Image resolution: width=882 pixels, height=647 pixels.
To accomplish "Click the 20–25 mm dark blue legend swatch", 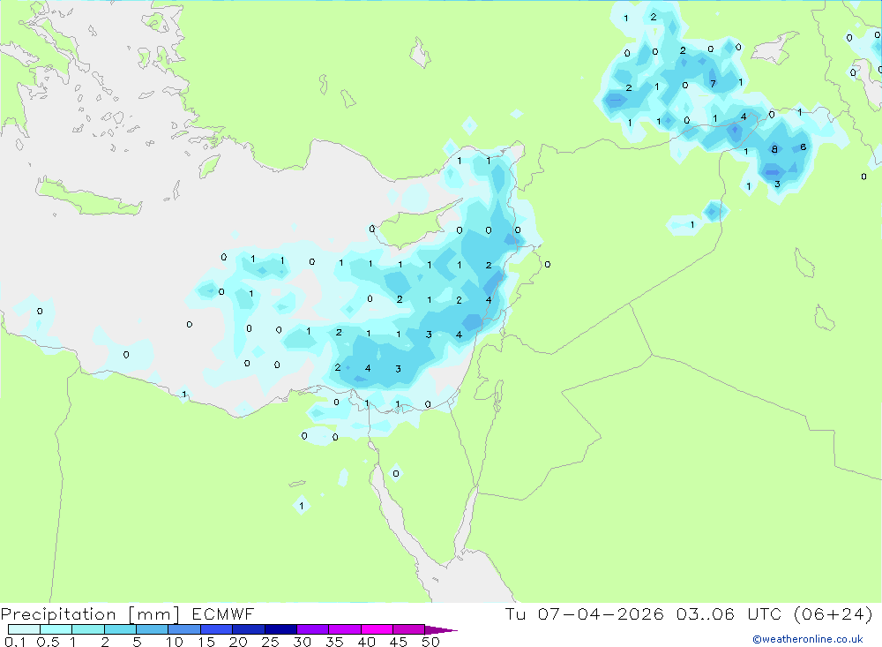I will pos(248,629).
